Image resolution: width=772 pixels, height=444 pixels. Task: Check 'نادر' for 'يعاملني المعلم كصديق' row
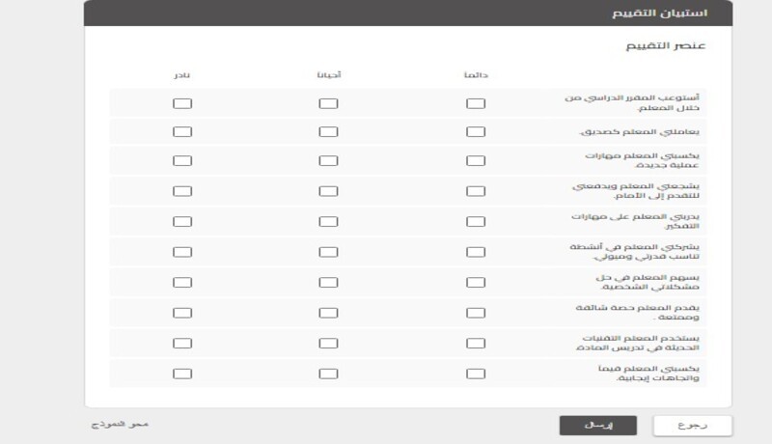tap(182, 131)
